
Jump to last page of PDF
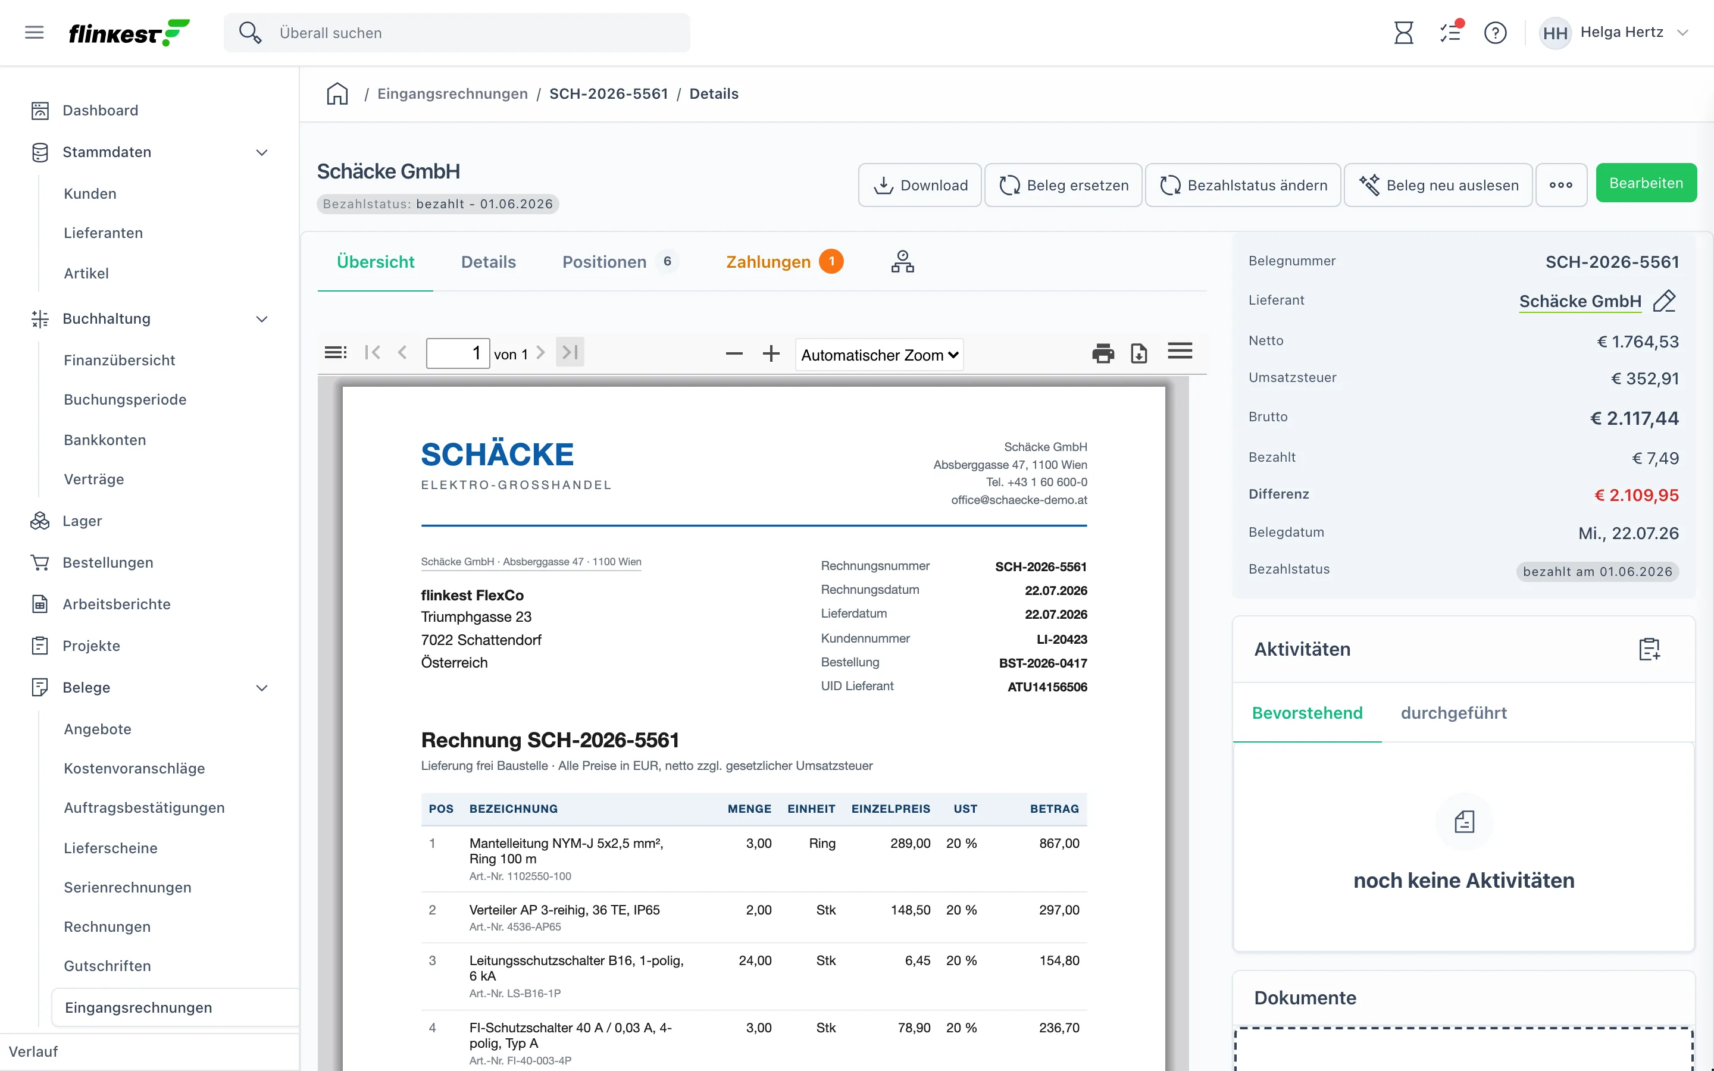pyautogui.click(x=570, y=352)
